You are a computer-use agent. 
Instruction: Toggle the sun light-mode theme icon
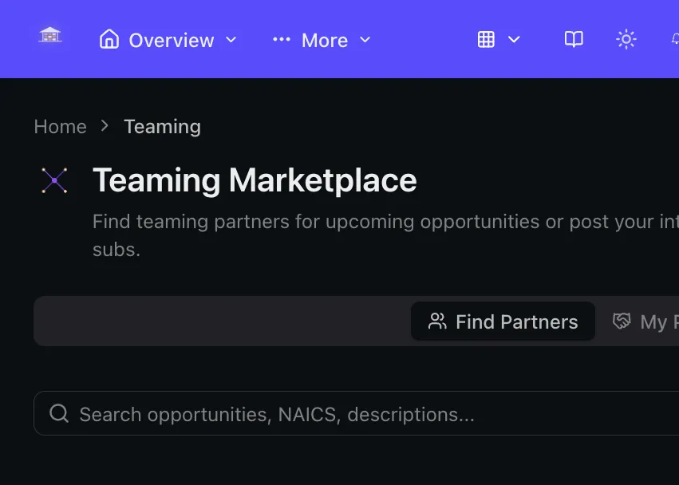coord(626,39)
